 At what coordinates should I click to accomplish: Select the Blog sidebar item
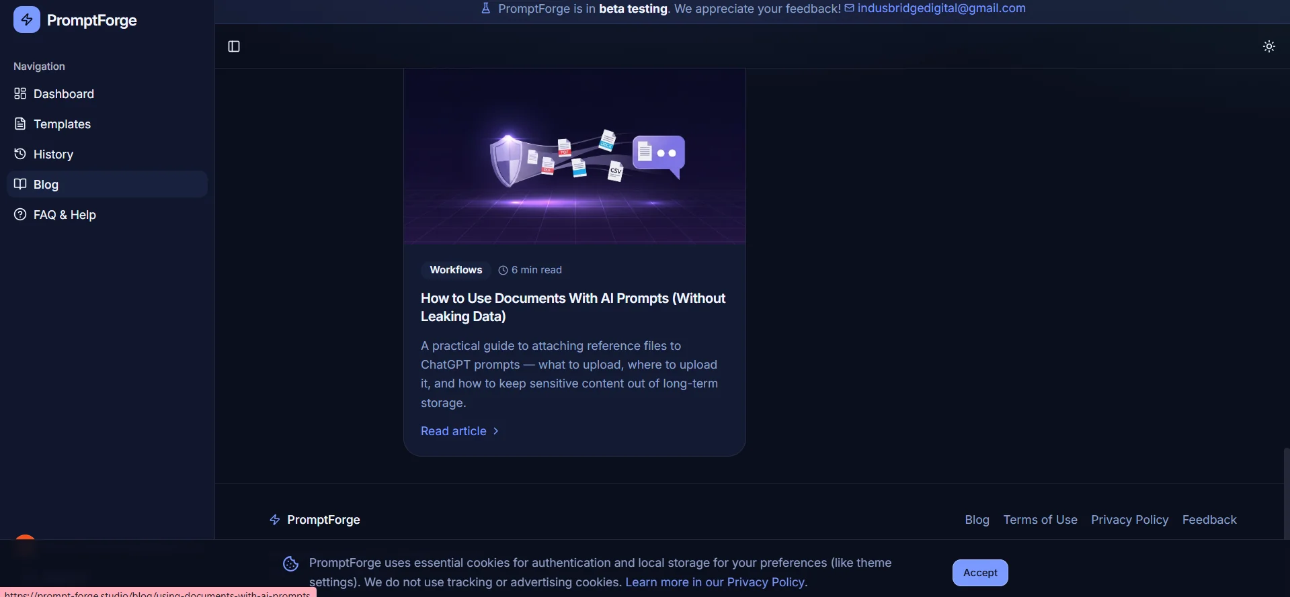pos(108,184)
